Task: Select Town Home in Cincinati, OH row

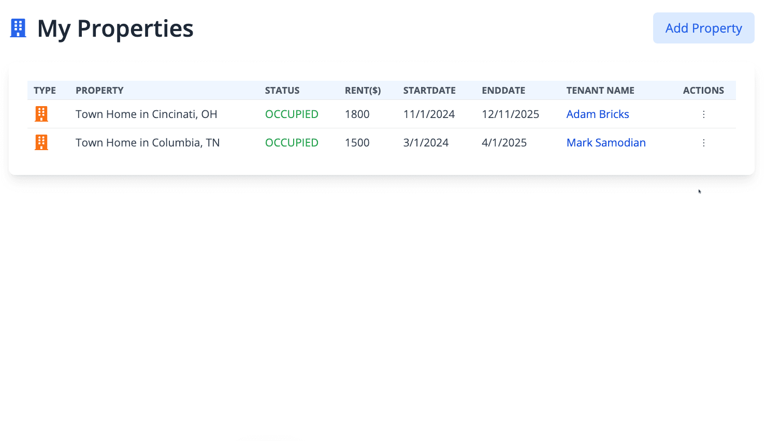Action: point(146,114)
